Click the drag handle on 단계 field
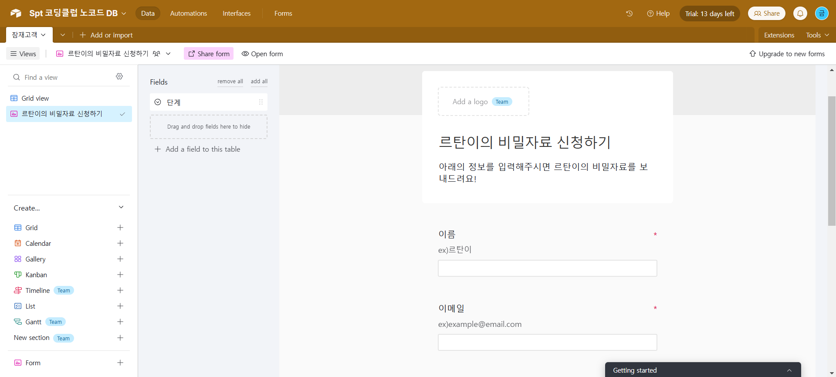This screenshot has height=377, width=836. [x=261, y=102]
